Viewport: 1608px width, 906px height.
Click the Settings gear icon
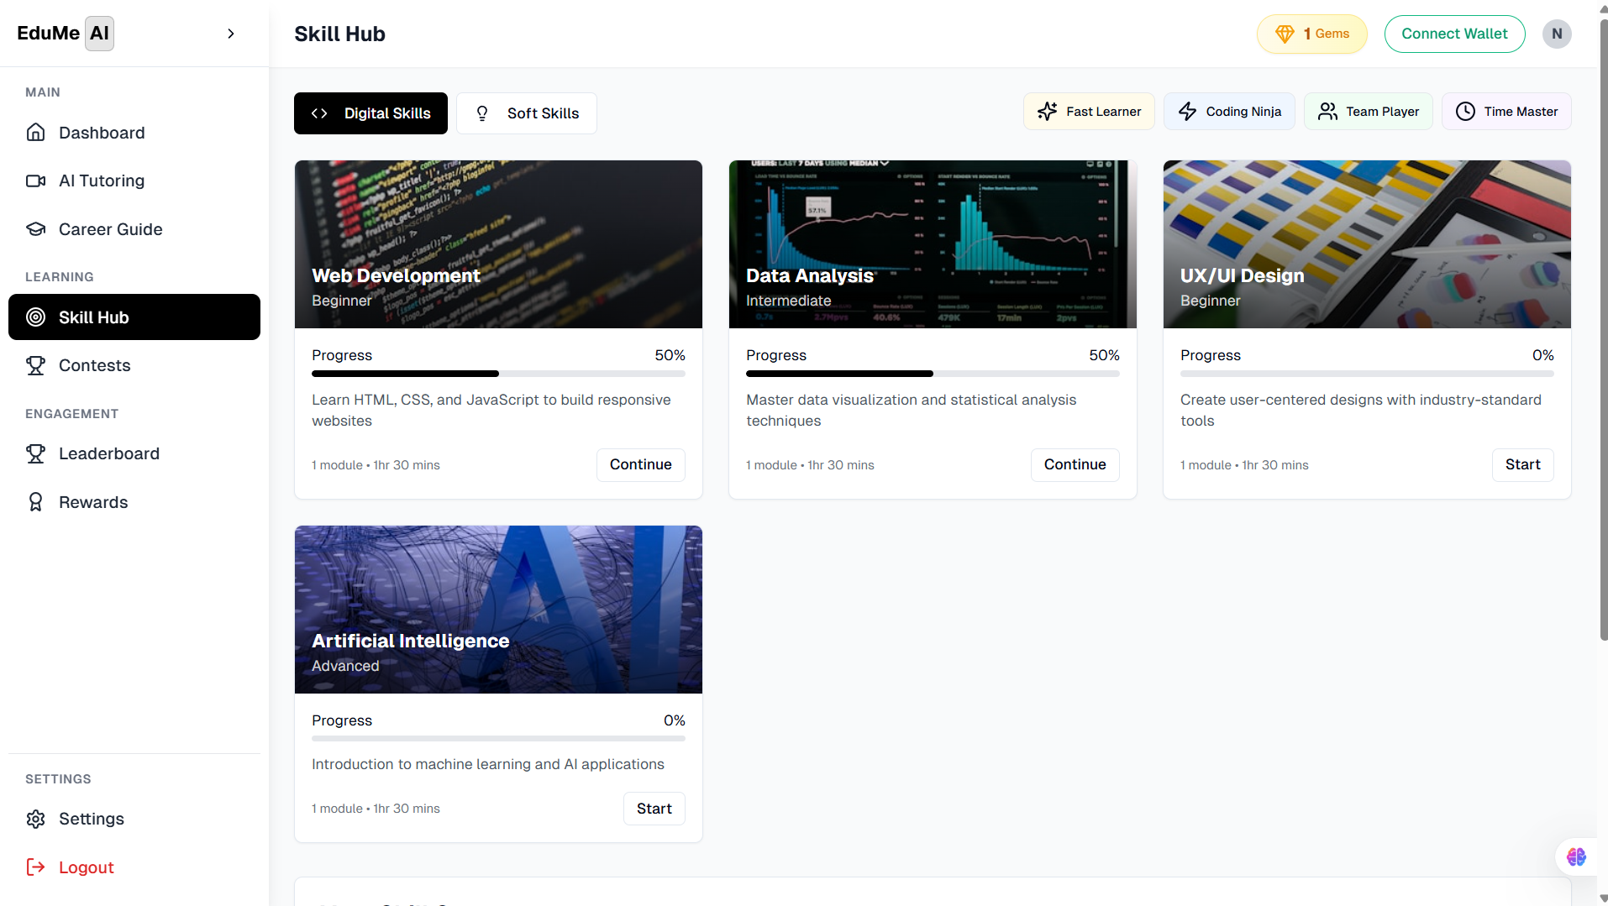coord(35,819)
